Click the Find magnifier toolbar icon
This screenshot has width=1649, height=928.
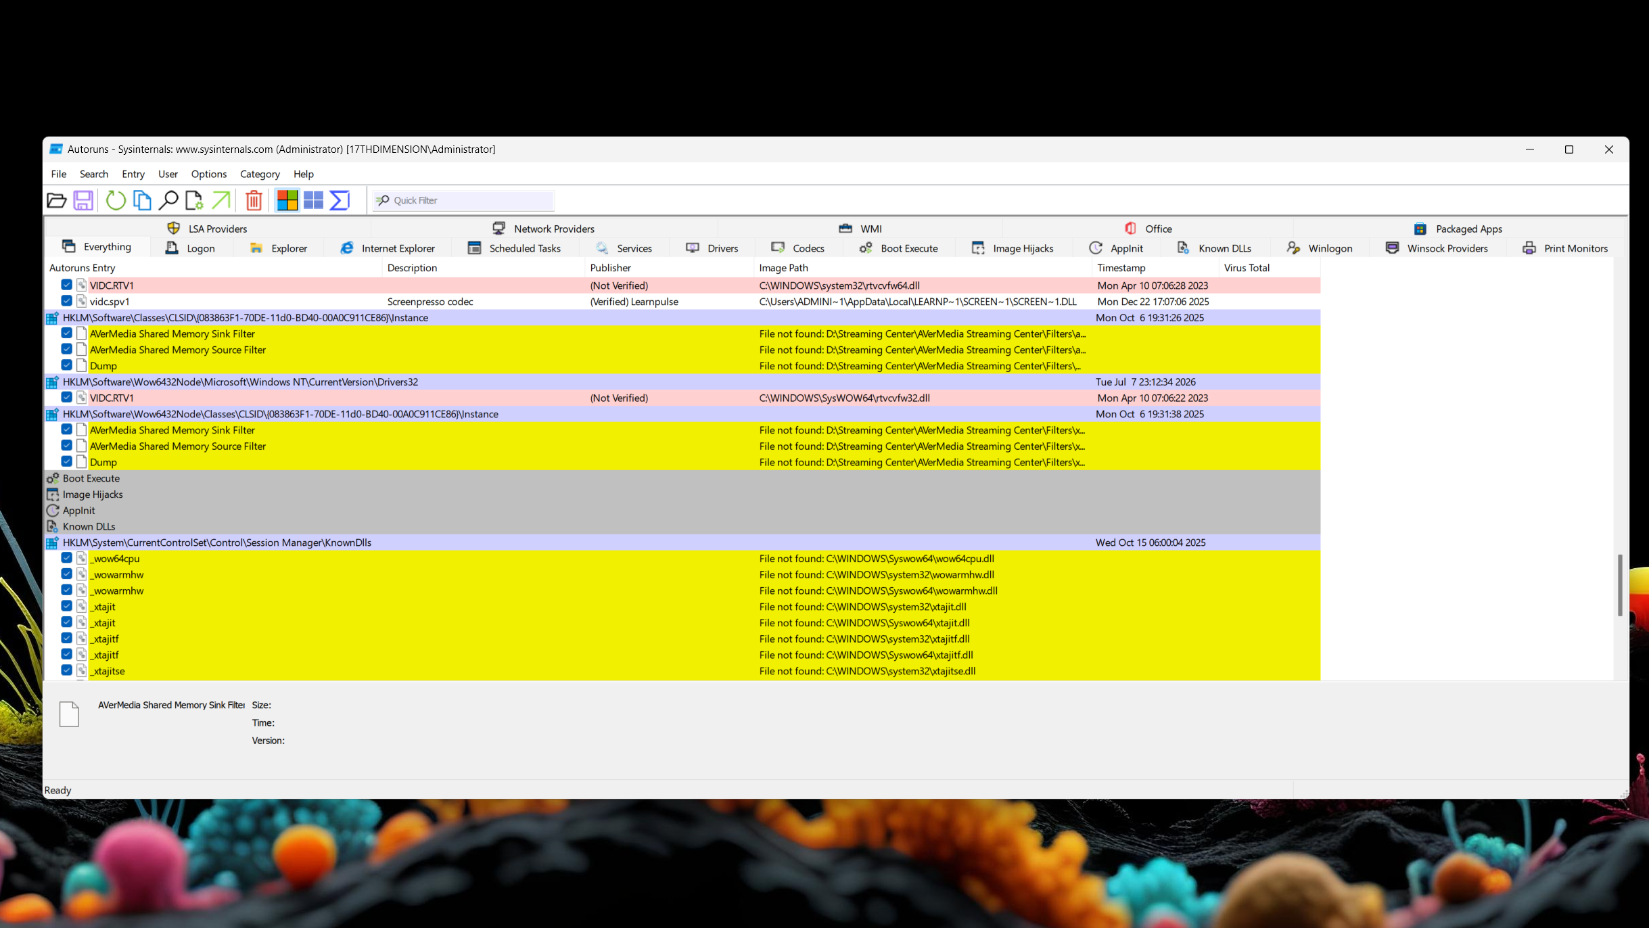(x=168, y=200)
